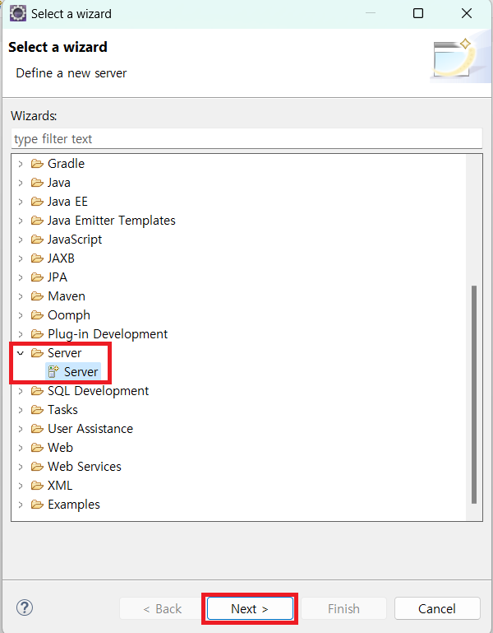Select the Web Services folder icon
Image resolution: width=493 pixels, height=633 pixels.
(x=37, y=467)
